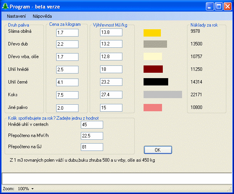This screenshot has width=234, height=194.
Task: Click the price field for Dřevo vrba, olše
Action: pyautogui.click(x=67, y=57)
